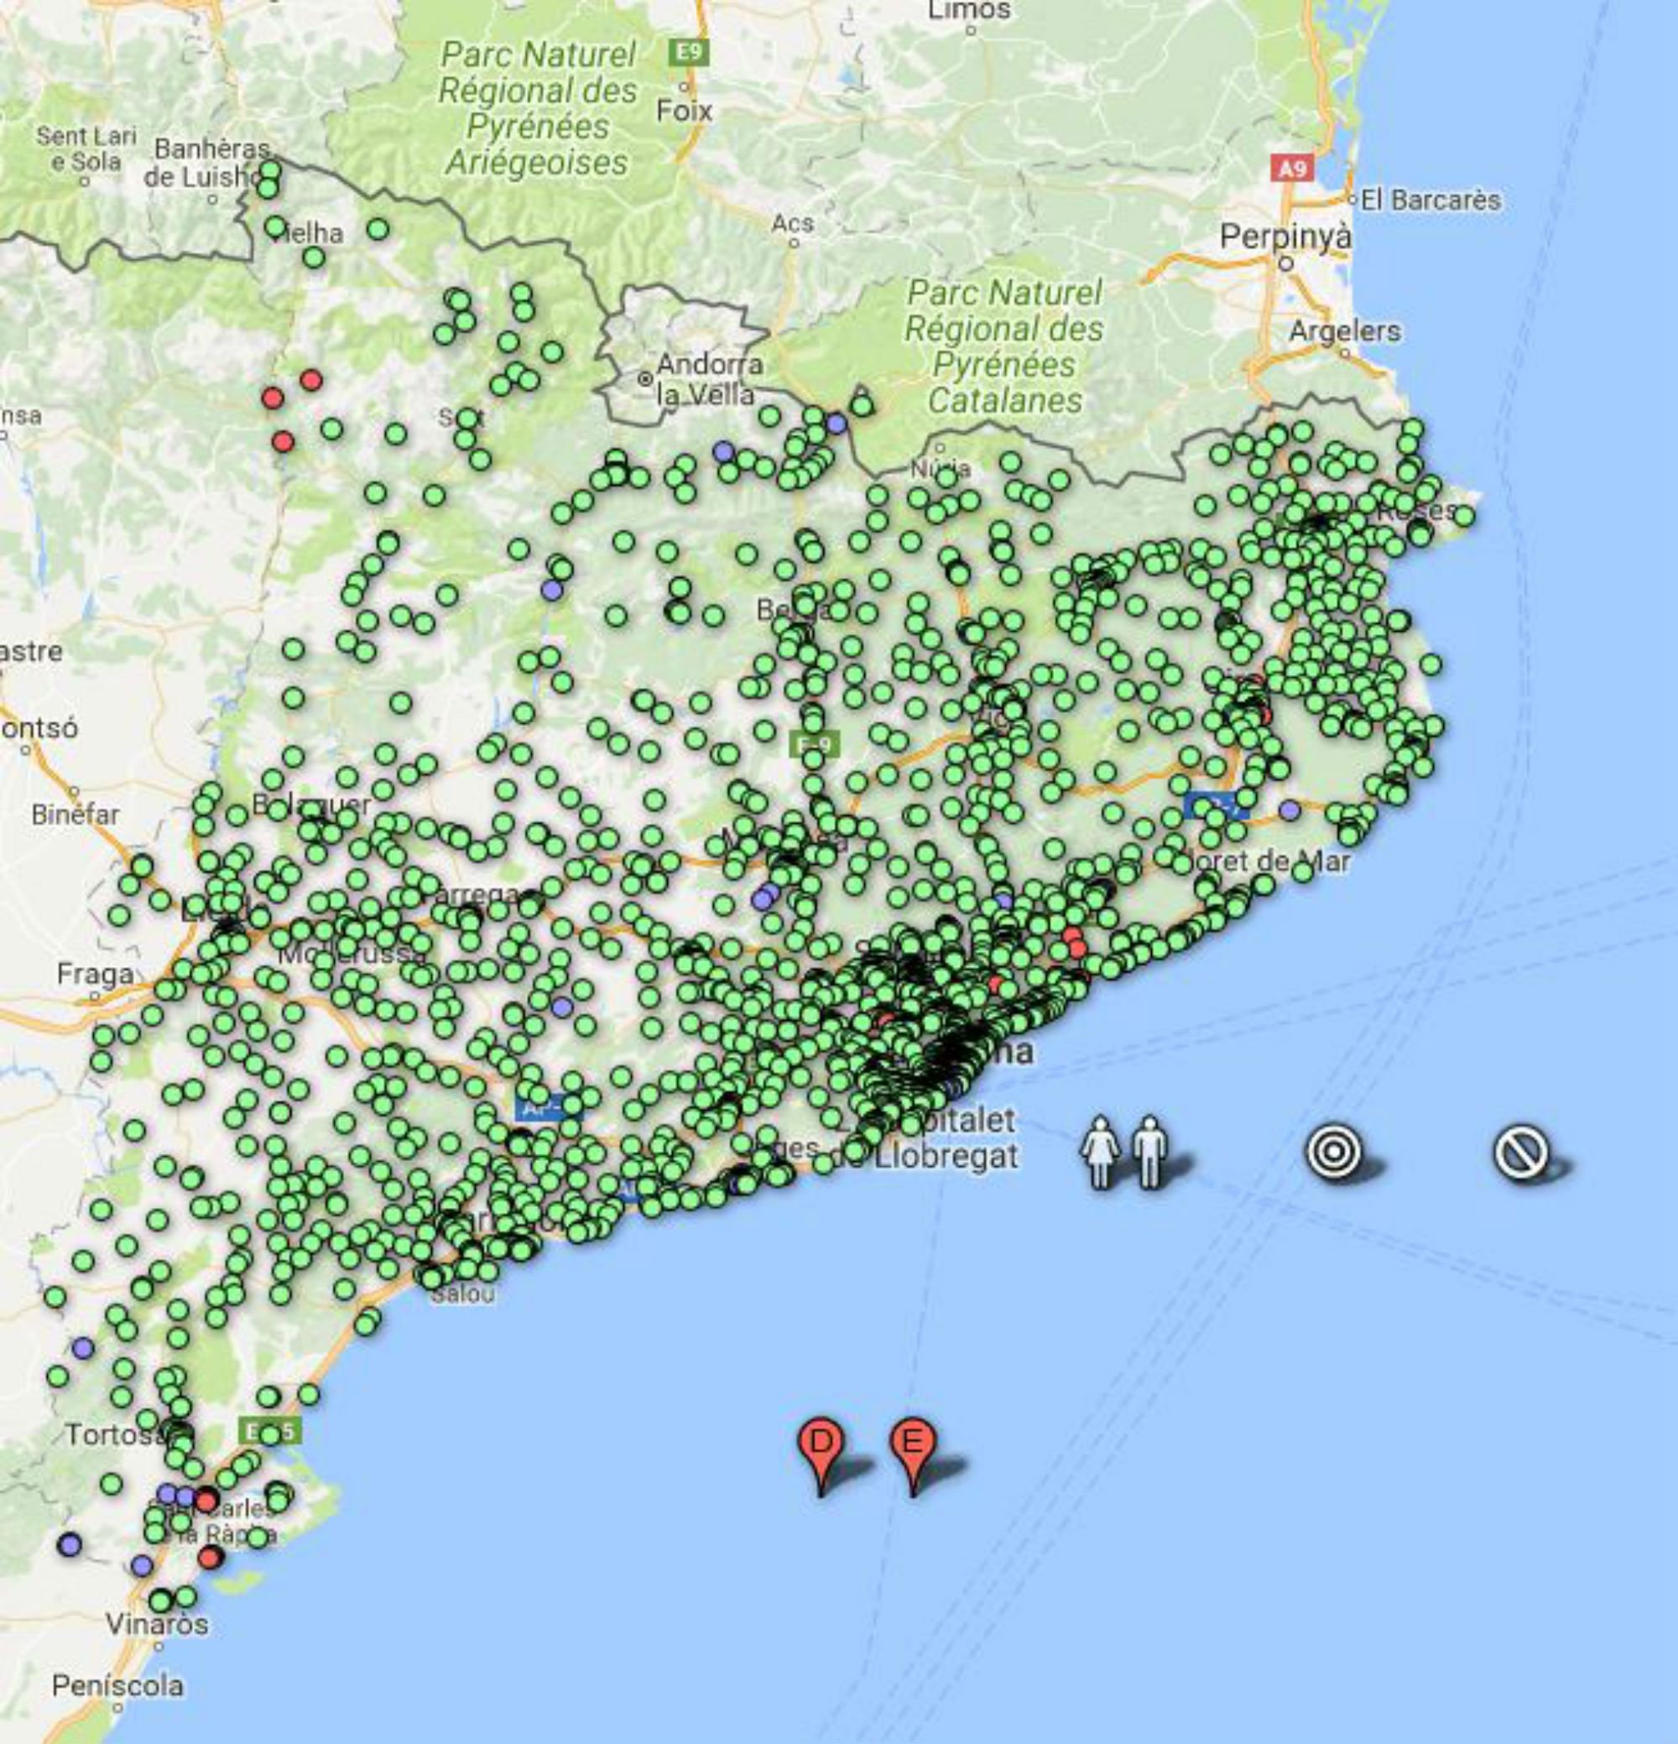Screen dimensions: 1678x1744
Task: Click the red marker labeled D
Action: 821,1455
